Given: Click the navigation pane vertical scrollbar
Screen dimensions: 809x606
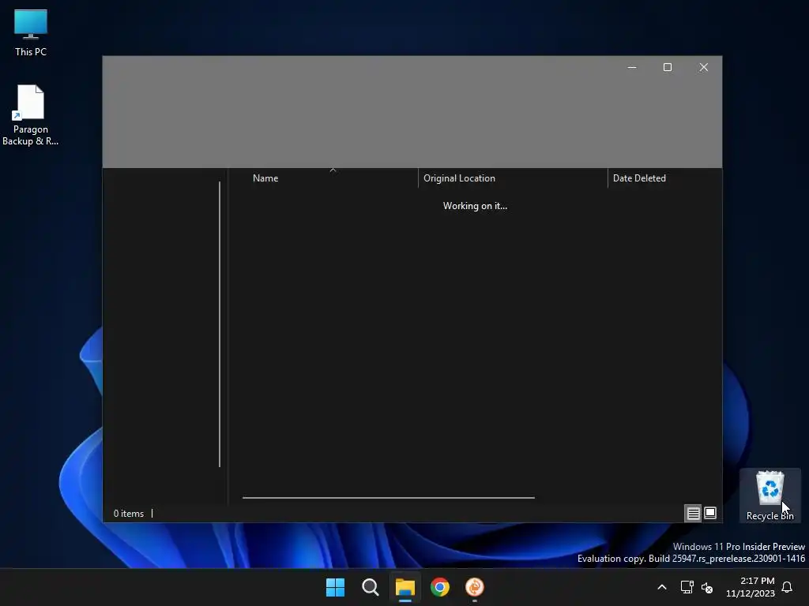Looking at the screenshot, I should pyautogui.click(x=220, y=324).
